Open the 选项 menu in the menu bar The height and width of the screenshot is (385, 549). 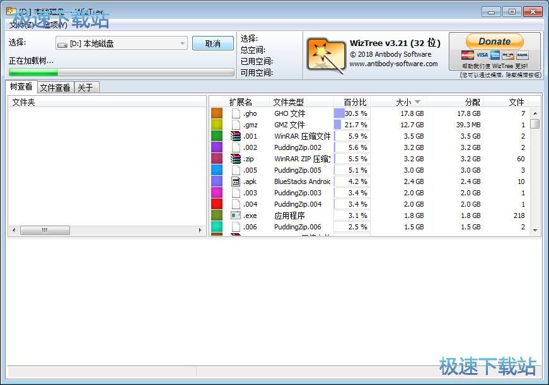click(x=54, y=25)
